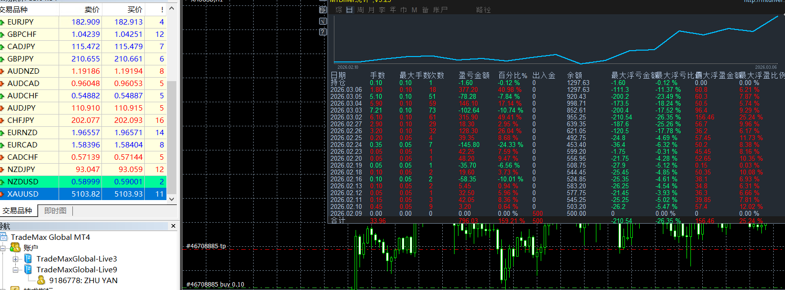Image resolution: width=785 pixels, height=290 pixels.
Task: Click the 账户 button in statistics header
Action: click(x=440, y=10)
